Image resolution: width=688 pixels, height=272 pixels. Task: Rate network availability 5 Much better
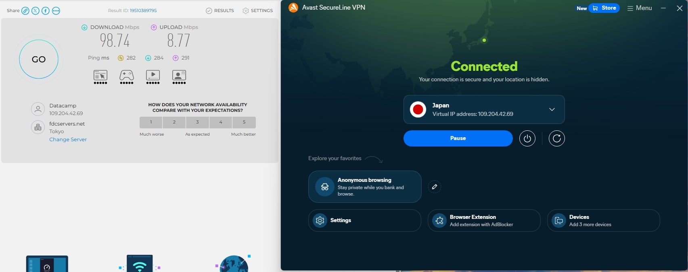pyautogui.click(x=244, y=122)
